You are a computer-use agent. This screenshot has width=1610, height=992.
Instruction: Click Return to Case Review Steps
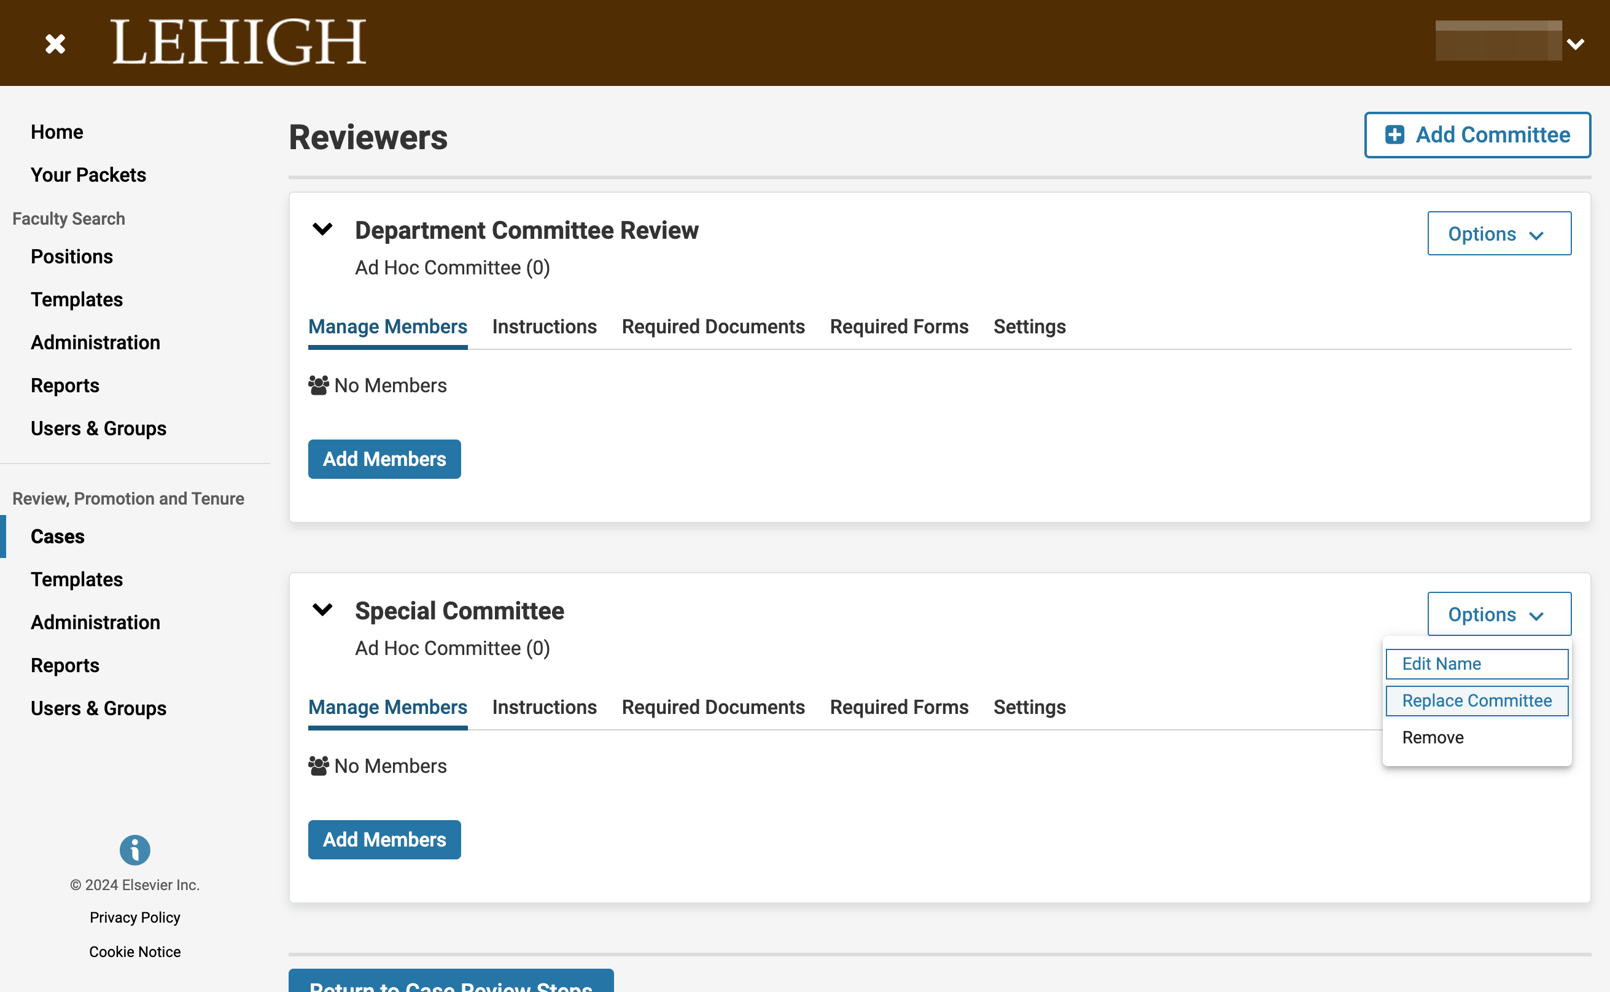pos(451,982)
